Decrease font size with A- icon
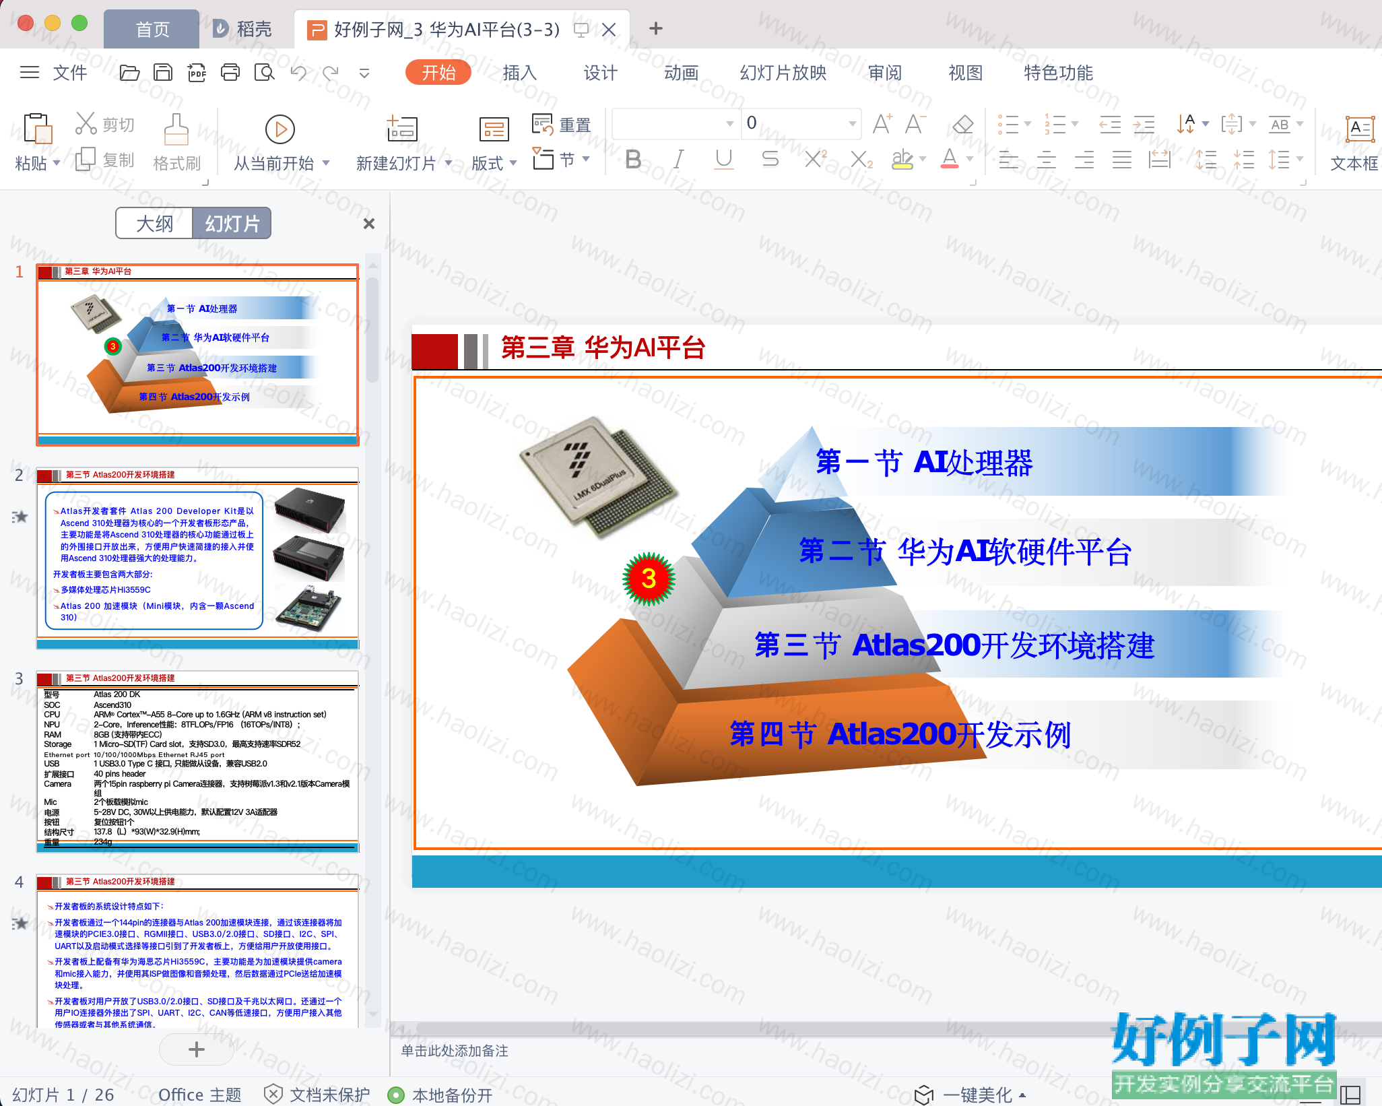 pyautogui.click(x=915, y=124)
